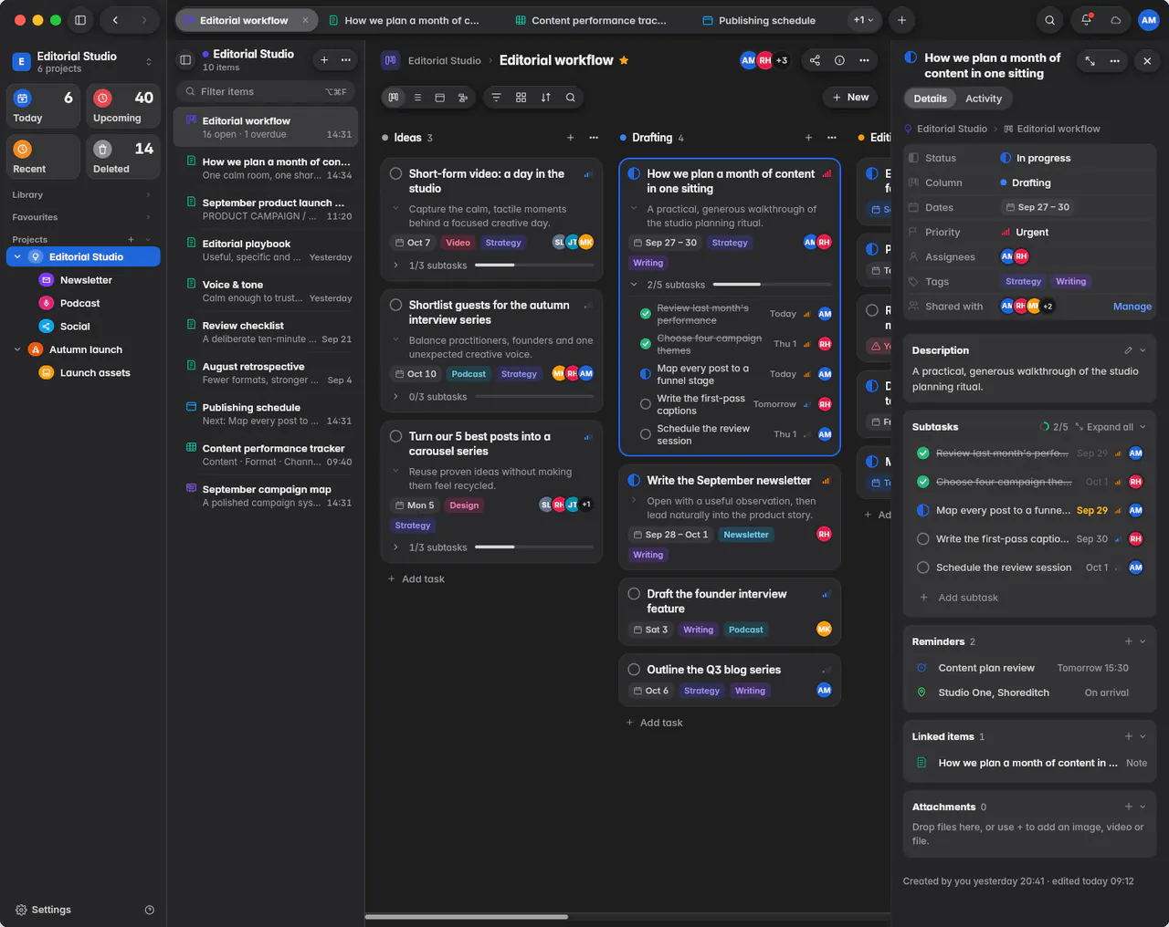
Task: Expand the '0/3 subtasks' on the Shortlist guests card
Action: tap(395, 397)
